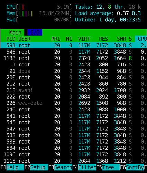The height and width of the screenshot is (173, 147).
Task: Select the running process PID 1138
Action: [73, 58]
